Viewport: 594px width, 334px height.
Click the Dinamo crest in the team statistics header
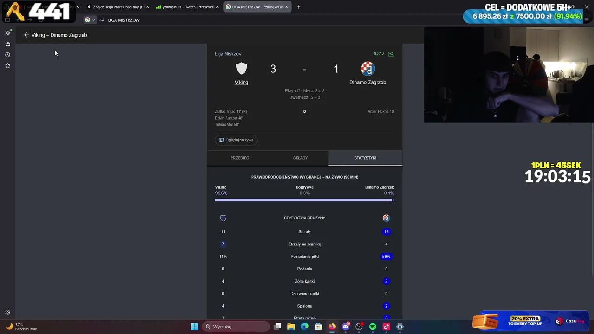point(386,218)
